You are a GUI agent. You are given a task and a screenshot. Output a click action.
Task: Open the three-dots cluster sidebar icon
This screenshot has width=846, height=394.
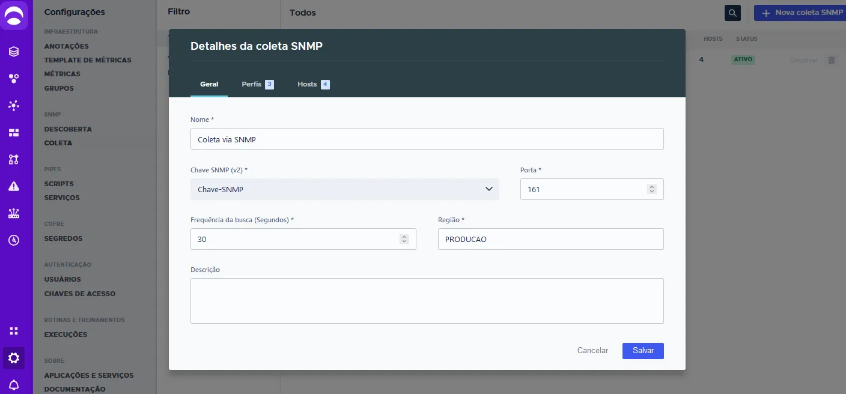(x=14, y=79)
